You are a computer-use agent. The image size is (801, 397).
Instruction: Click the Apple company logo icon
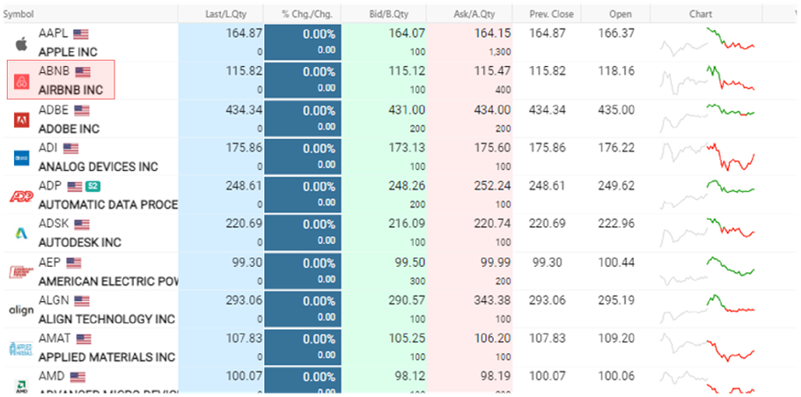[x=20, y=43]
